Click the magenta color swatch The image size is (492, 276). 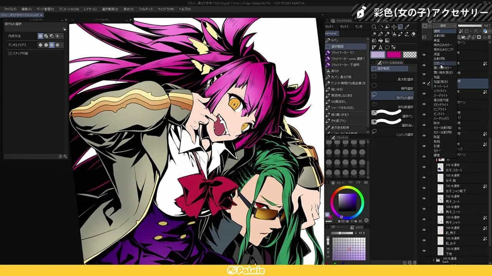(x=394, y=54)
